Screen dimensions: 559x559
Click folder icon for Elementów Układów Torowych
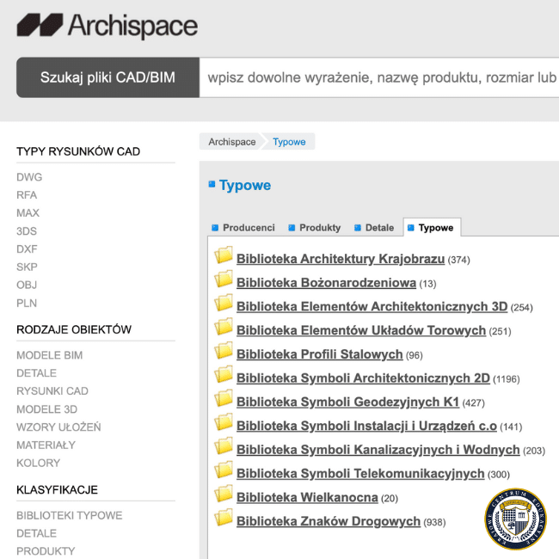pos(224,327)
